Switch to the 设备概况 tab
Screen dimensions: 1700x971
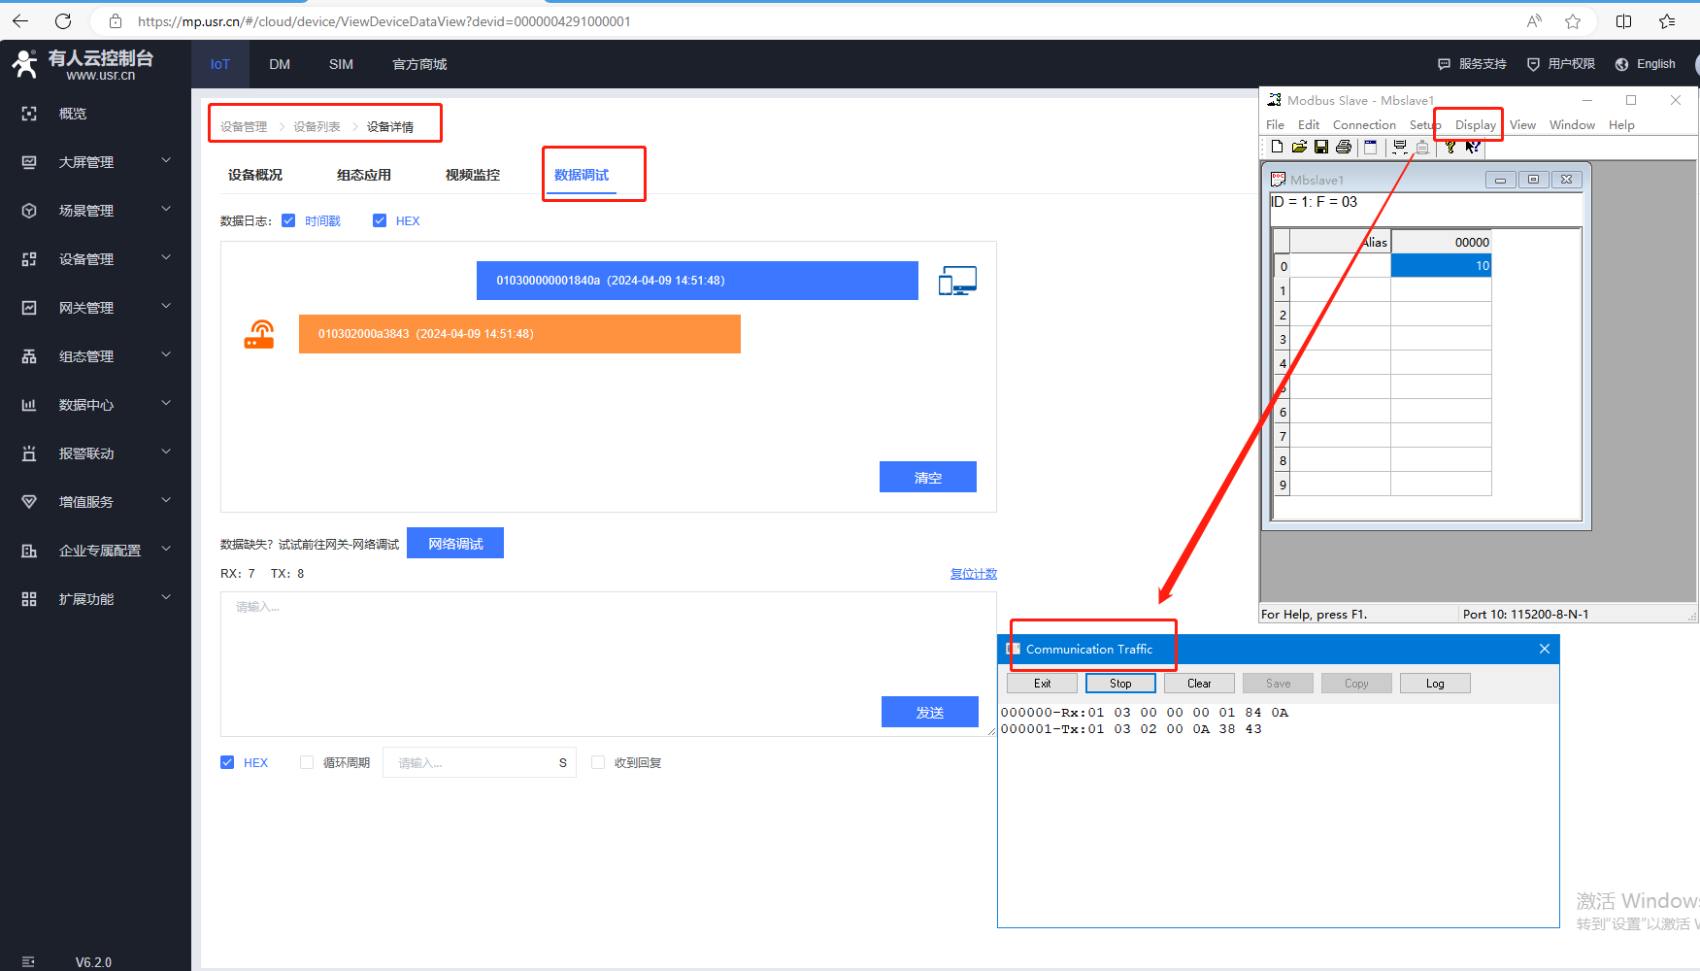255,175
